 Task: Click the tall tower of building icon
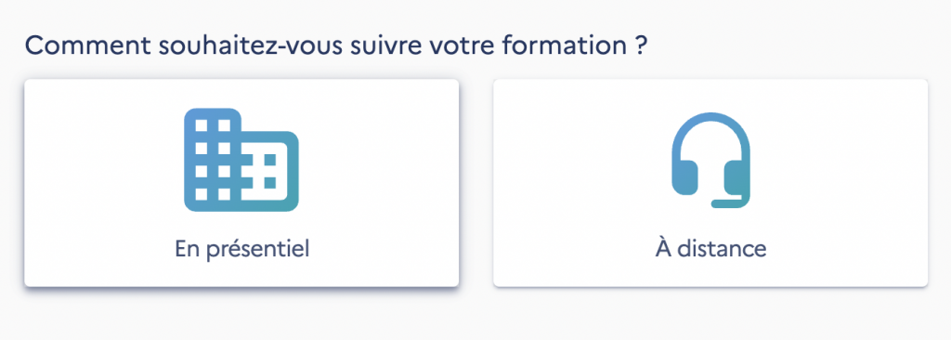tap(213, 160)
